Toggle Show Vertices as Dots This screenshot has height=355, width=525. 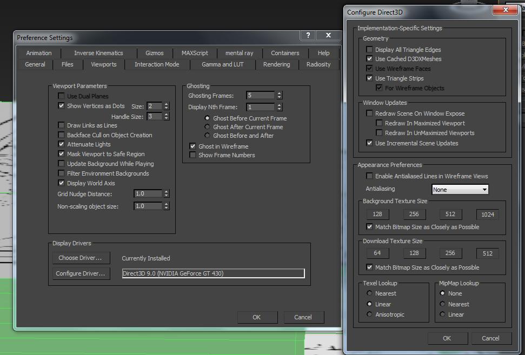(x=61, y=106)
